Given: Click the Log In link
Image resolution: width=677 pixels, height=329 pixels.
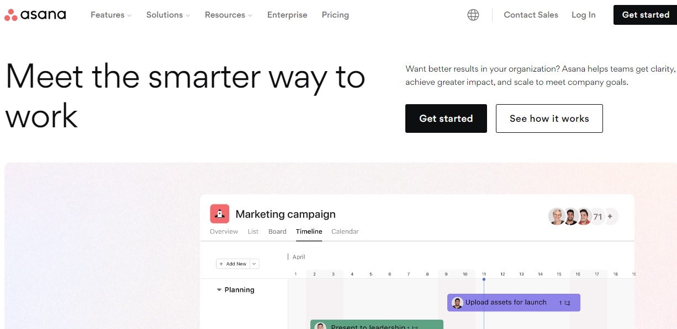Looking at the screenshot, I should (584, 15).
